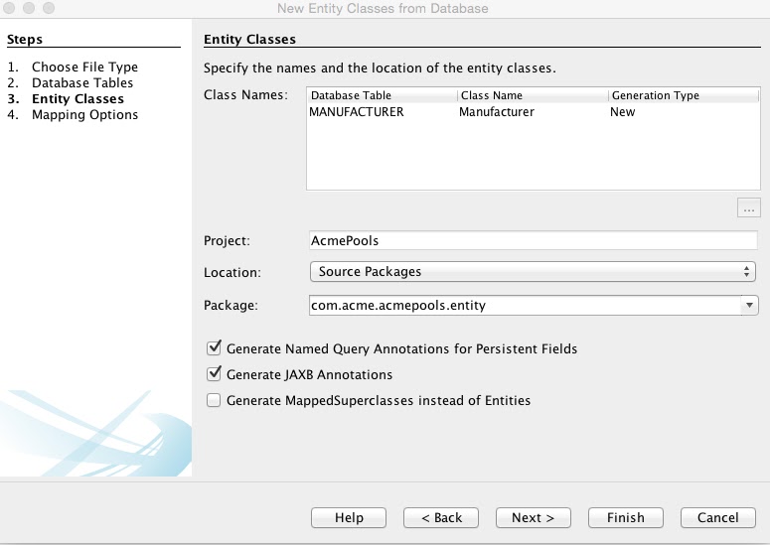Click the Database Table column header
The height and width of the screenshot is (545, 770).
coord(382,95)
